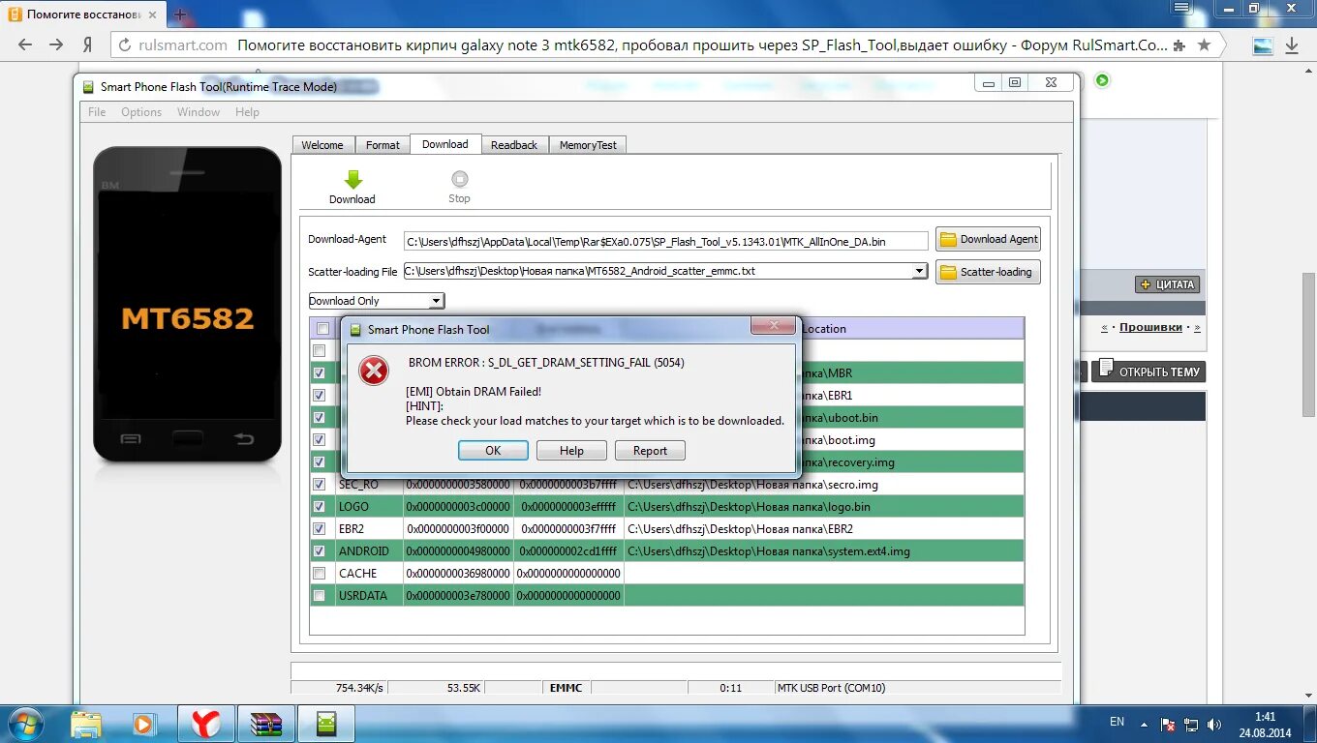Click the Scatter-loading browse button
This screenshot has width=1317, height=743.
[989, 272]
